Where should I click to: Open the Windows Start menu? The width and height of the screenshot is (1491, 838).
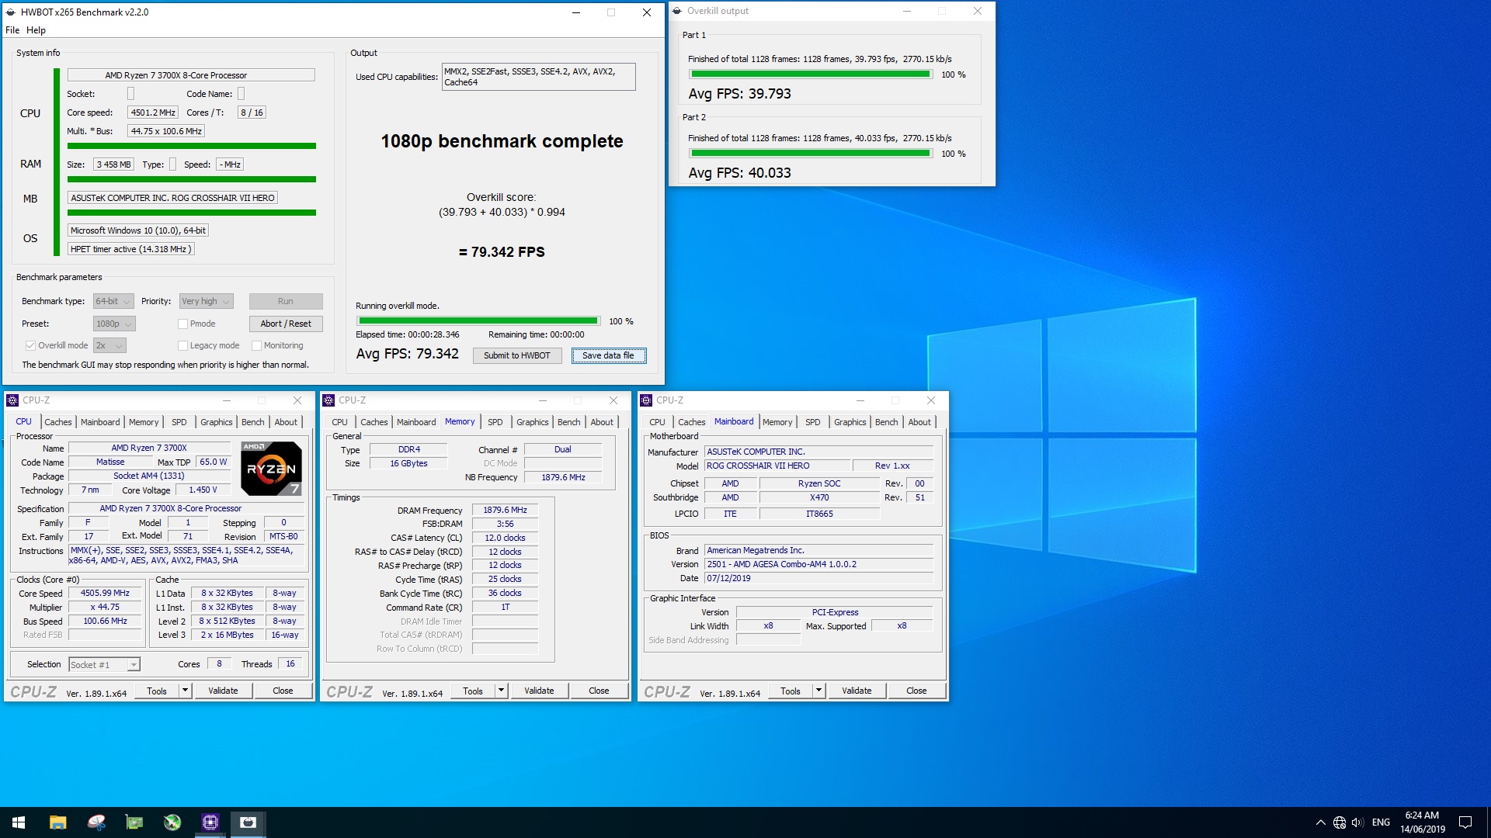19,822
